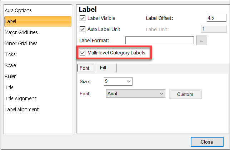Viewport: 230px width, 150px height.
Task: Select the Ruler entry
Action: tap(10, 76)
